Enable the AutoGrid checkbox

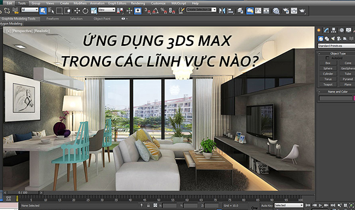(327, 58)
